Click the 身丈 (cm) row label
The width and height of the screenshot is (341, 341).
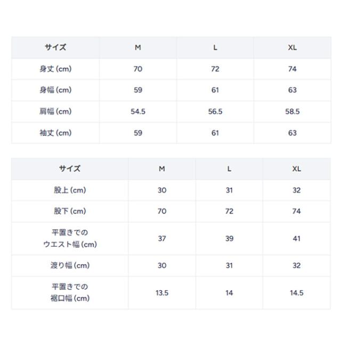tap(55, 69)
